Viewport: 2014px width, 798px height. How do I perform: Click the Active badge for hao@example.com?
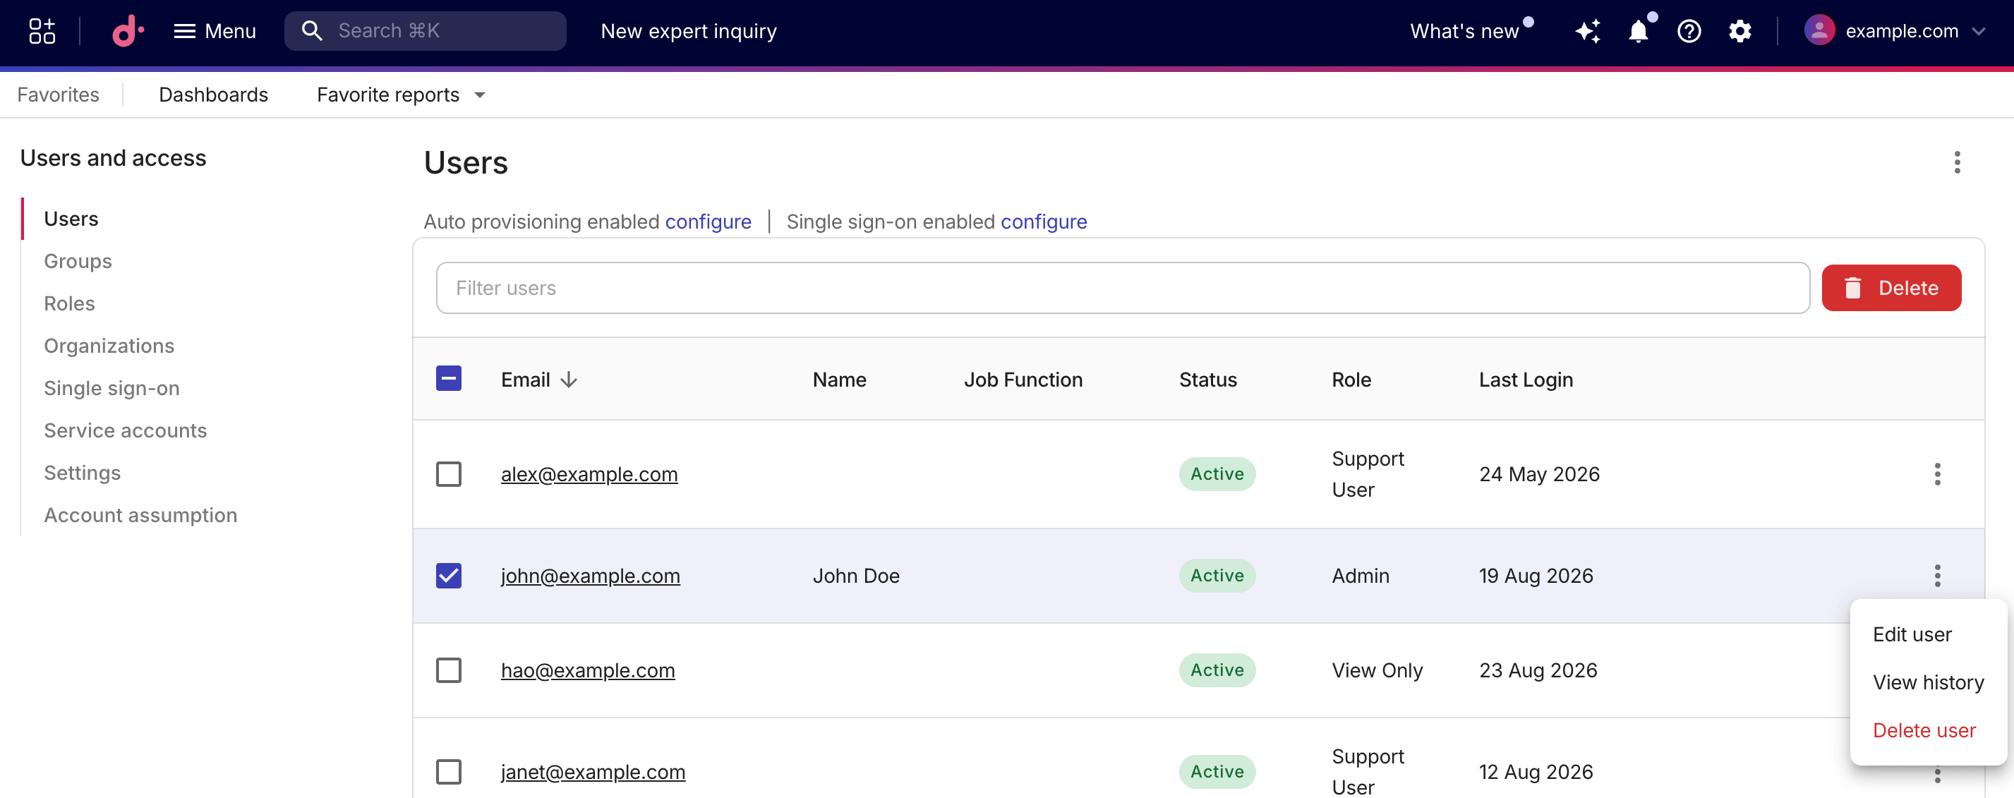1217,670
